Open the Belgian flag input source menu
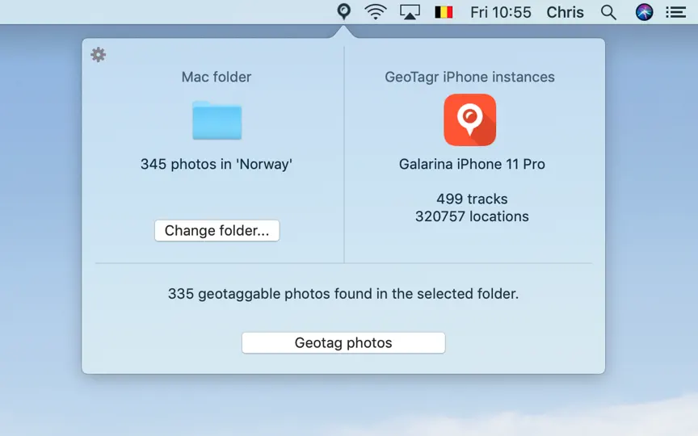Image resolution: width=698 pixels, height=436 pixels. pos(444,12)
